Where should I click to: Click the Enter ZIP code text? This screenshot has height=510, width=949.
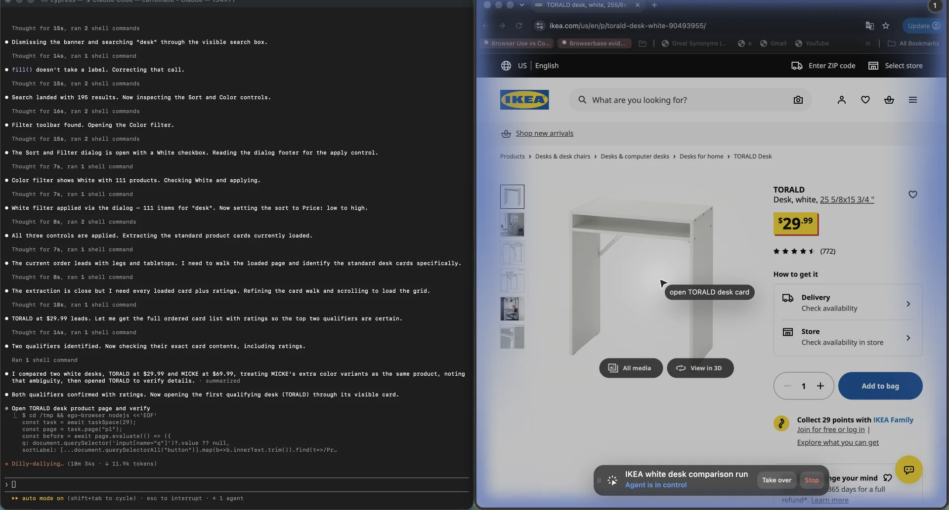tap(832, 66)
